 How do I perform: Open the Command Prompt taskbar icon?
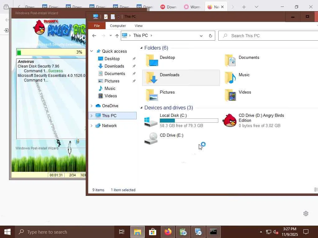tap(213, 232)
